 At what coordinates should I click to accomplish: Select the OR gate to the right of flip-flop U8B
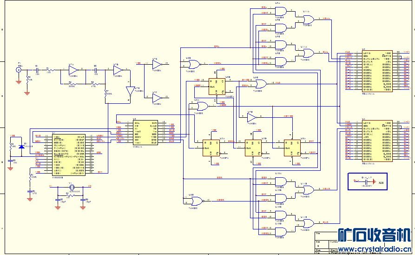point(261,84)
